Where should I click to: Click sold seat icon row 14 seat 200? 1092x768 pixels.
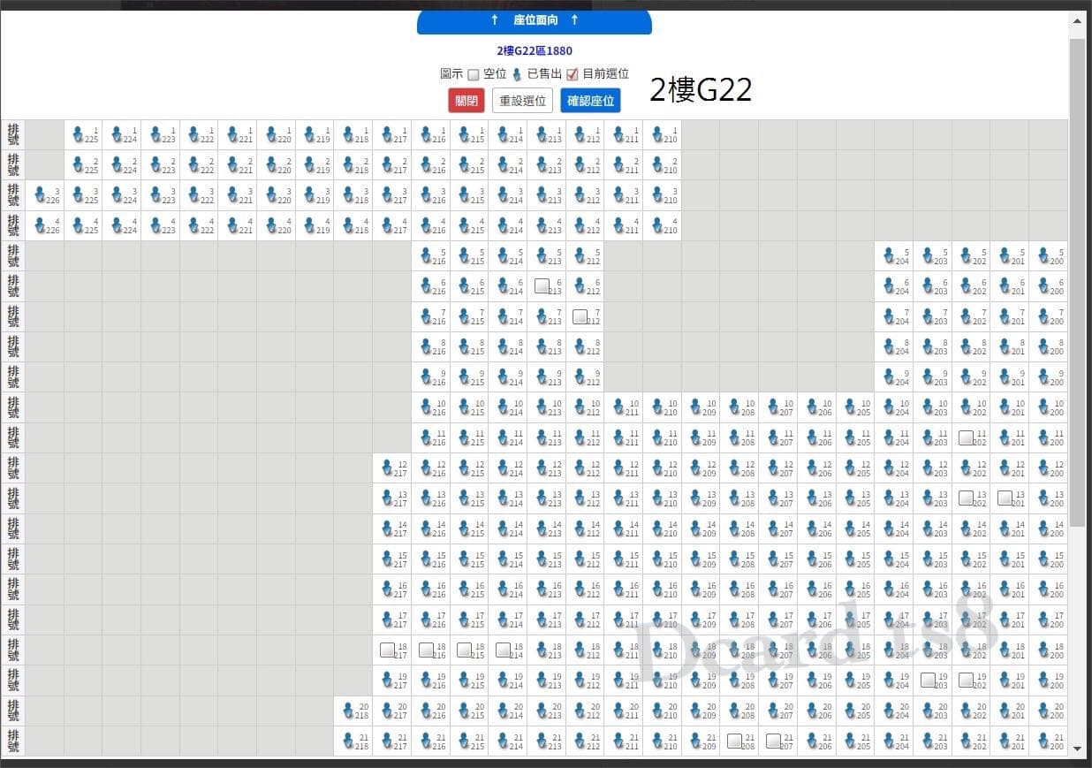click(1044, 528)
